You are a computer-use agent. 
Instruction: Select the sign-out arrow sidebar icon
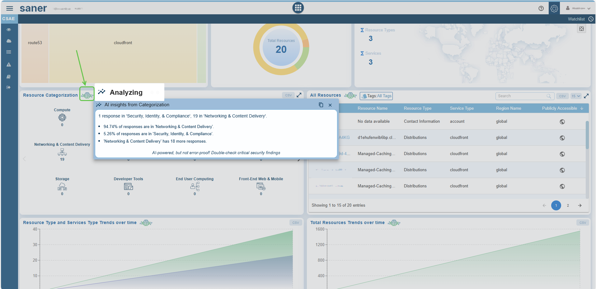point(9,87)
